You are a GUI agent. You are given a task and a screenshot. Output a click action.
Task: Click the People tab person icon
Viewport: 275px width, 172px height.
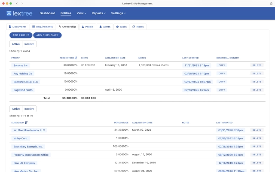[x=83, y=27]
